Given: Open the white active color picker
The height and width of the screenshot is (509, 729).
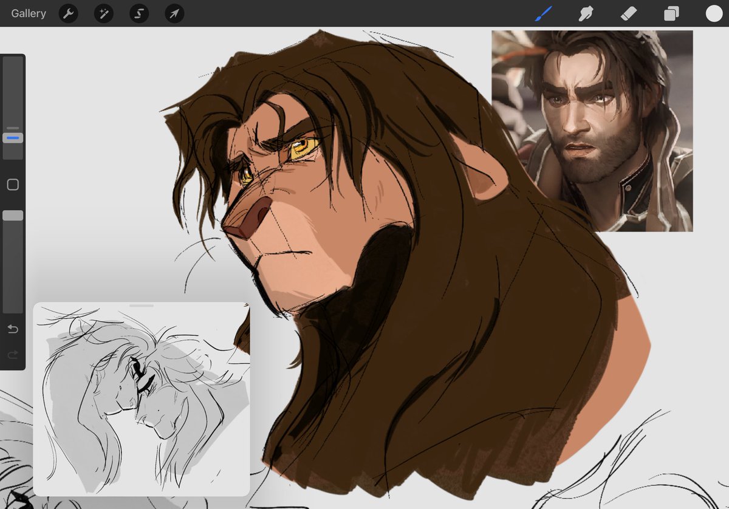Looking at the screenshot, I should point(714,13).
